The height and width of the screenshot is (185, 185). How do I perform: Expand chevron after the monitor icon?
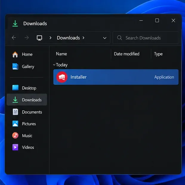(50, 38)
